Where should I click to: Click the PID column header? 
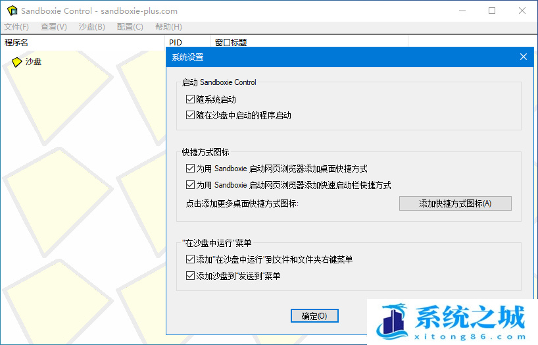point(176,43)
